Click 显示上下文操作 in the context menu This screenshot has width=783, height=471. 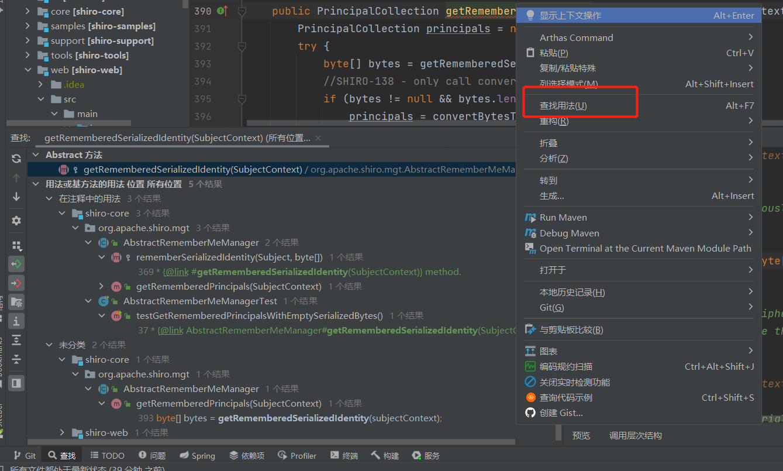tap(570, 16)
